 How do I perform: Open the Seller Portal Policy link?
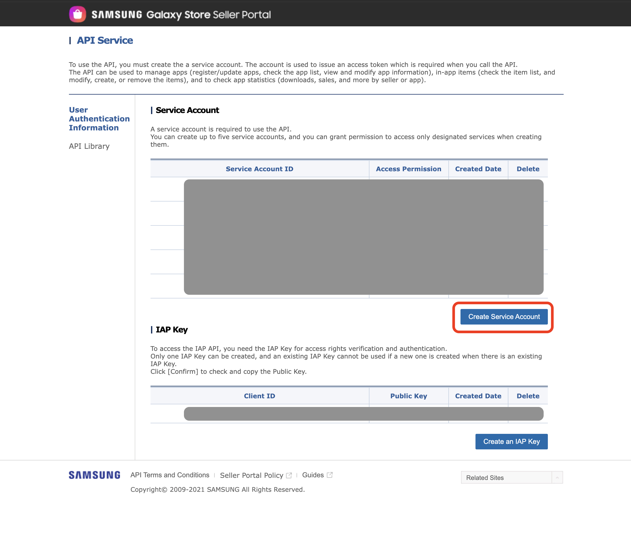[x=252, y=475]
